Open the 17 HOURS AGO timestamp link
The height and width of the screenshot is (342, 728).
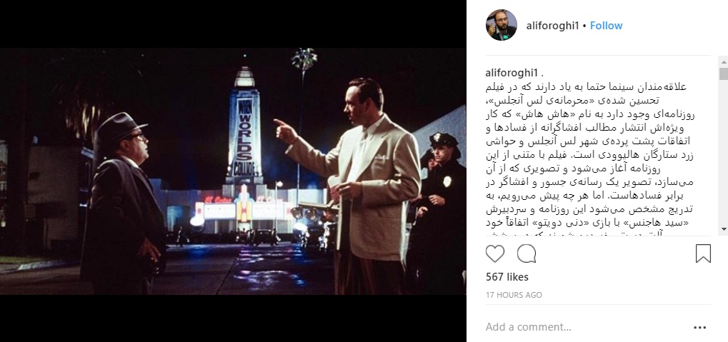tap(514, 295)
